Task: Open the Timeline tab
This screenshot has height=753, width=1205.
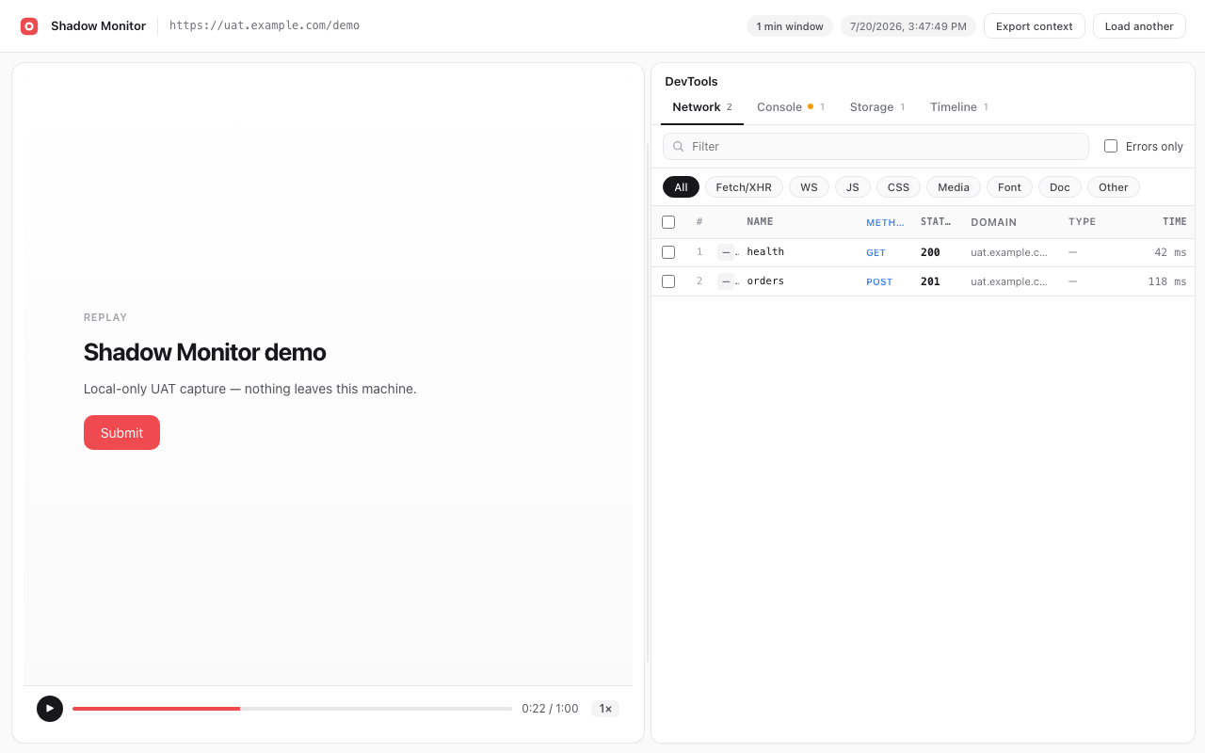Action: click(x=959, y=107)
